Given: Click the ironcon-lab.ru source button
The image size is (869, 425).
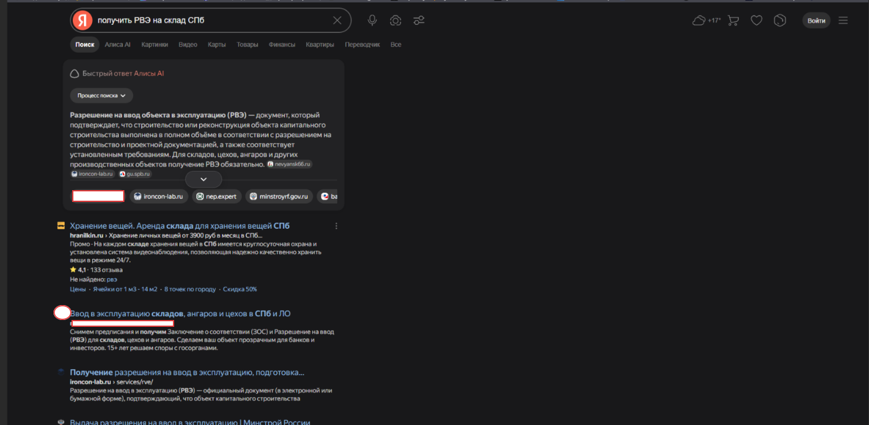Looking at the screenshot, I should (x=159, y=196).
